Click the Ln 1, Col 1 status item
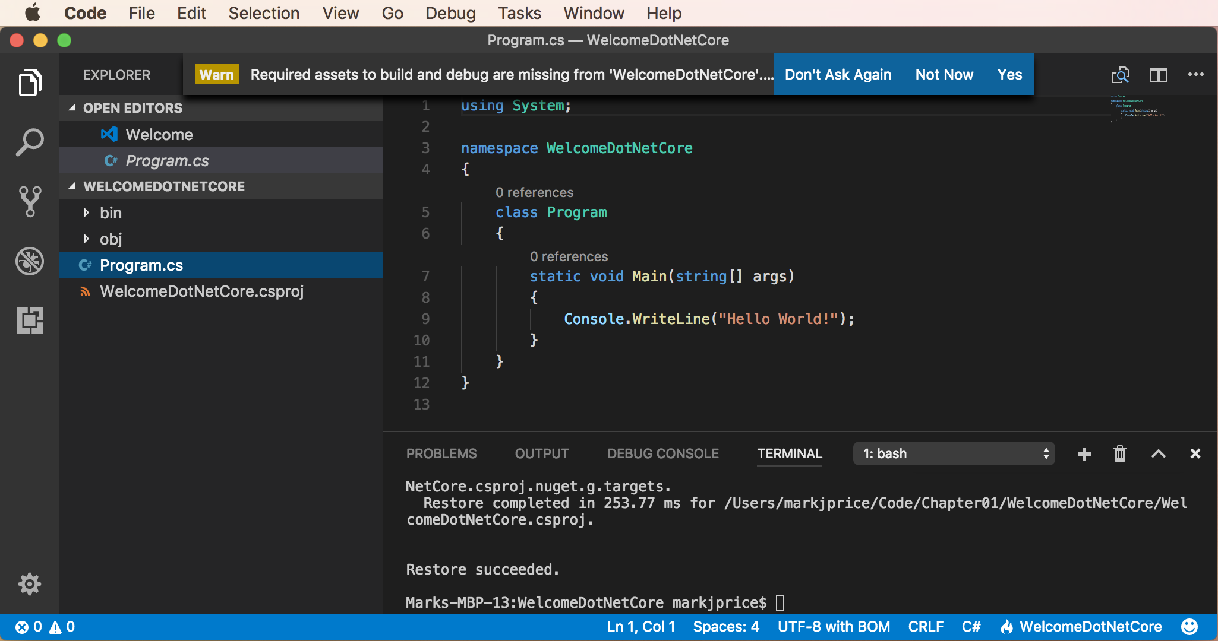1218x641 pixels. pos(641,627)
